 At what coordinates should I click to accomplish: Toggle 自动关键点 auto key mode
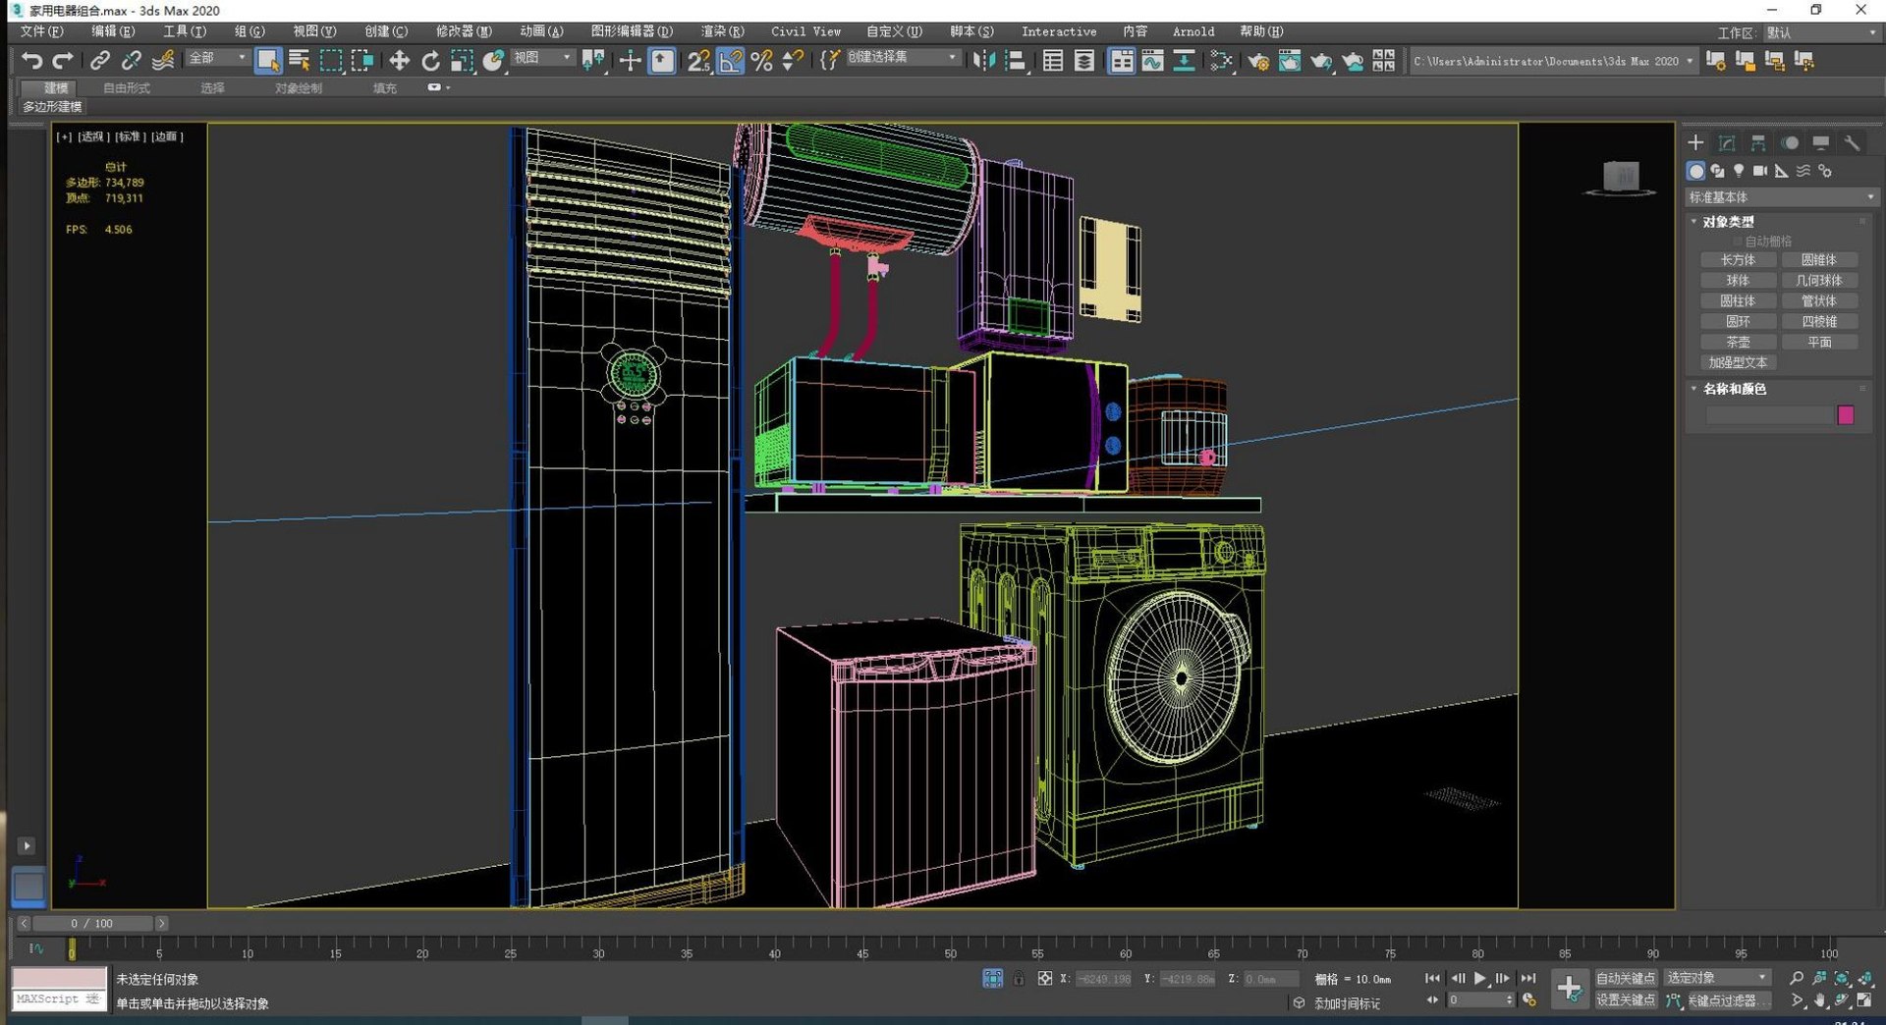coord(1626,978)
